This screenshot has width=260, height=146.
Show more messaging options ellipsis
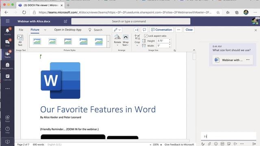pyautogui.click(x=242, y=144)
